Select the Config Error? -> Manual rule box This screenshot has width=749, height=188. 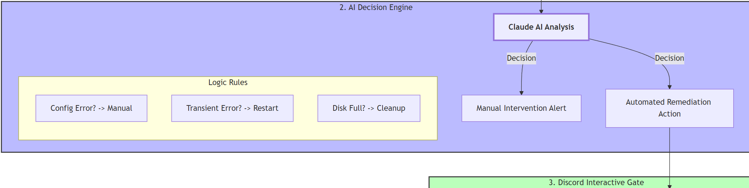tap(91, 108)
